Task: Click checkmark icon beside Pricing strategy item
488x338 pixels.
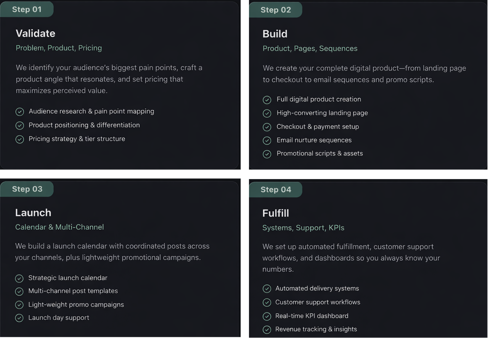Action: coord(19,139)
